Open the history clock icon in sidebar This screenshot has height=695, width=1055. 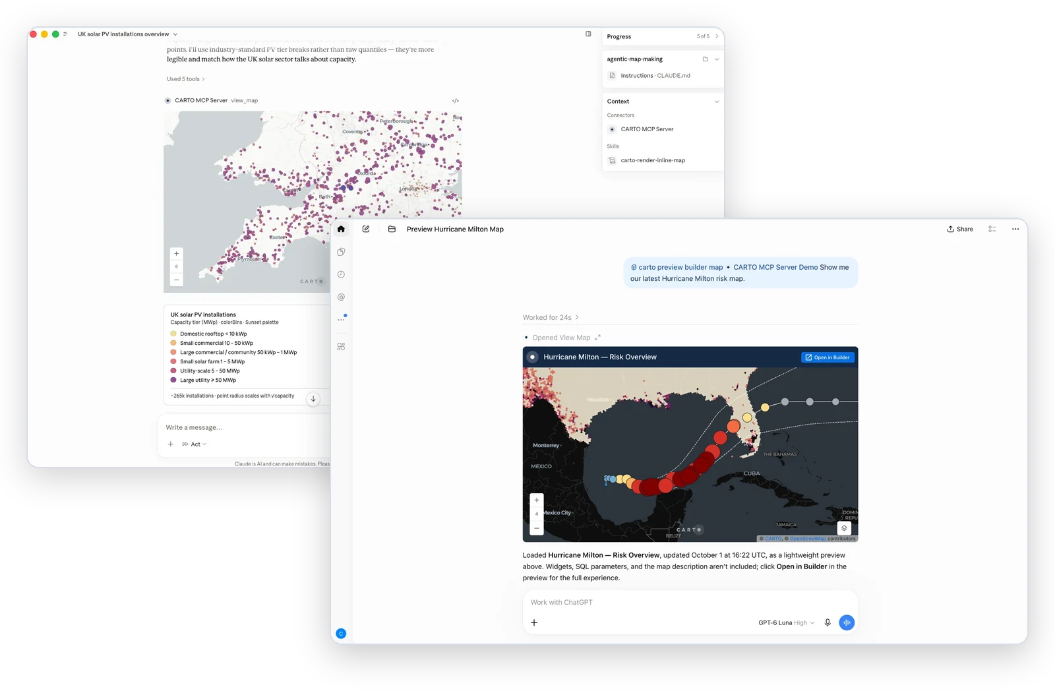tap(341, 274)
